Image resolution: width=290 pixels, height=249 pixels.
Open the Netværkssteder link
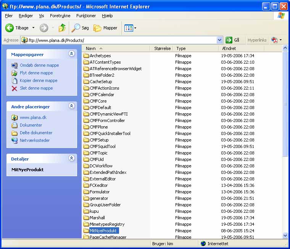(x=35, y=140)
